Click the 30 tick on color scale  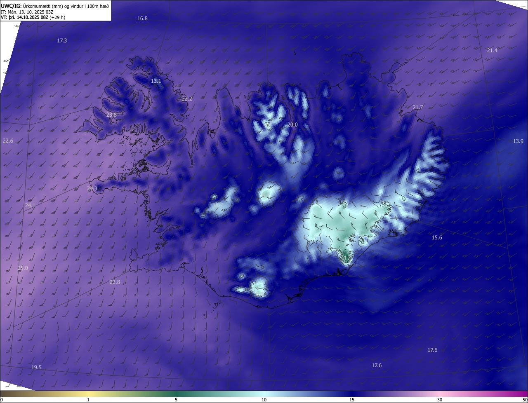click(x=440, y=400)
